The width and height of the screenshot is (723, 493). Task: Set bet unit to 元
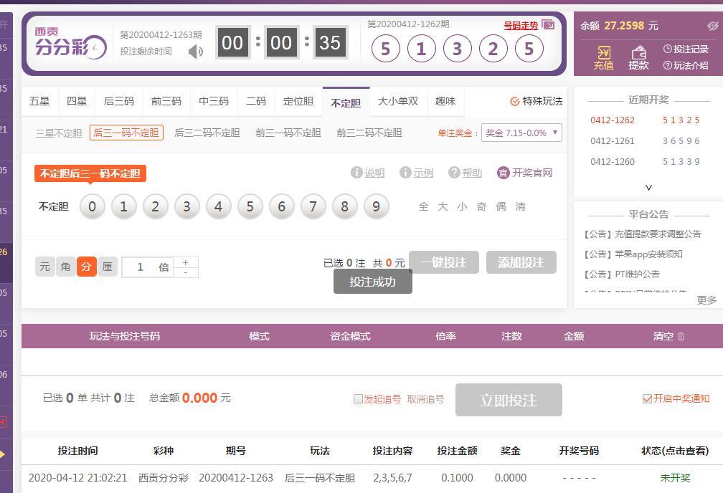click(x=44, y=267)
